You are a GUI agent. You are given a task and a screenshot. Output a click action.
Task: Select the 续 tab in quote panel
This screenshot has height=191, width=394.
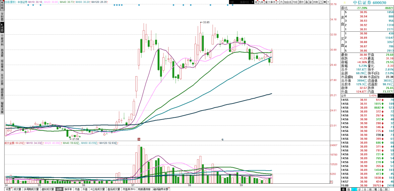coord(371,189)
